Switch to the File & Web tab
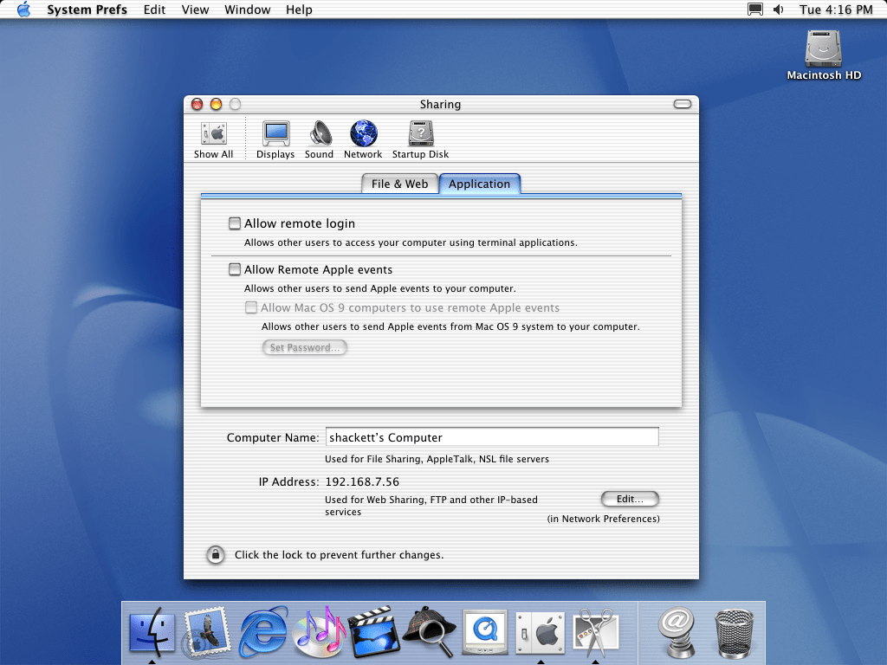 pyautogui.click(x=399, y=184)
